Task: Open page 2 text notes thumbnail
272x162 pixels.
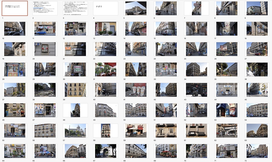Action: [45, 8]
